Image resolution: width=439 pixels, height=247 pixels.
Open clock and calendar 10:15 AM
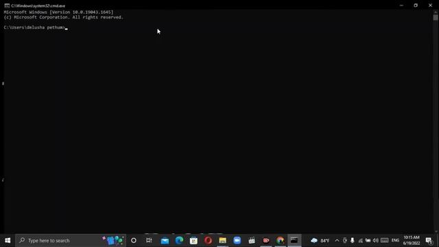412,241
